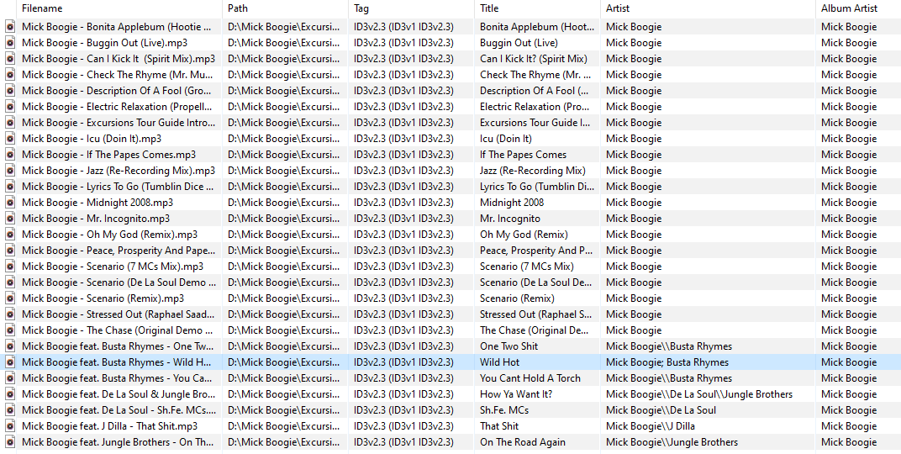Click the Album Artist cell in That Shit row
The height and width of the screenshot is (454, 901).
point(858,426)
